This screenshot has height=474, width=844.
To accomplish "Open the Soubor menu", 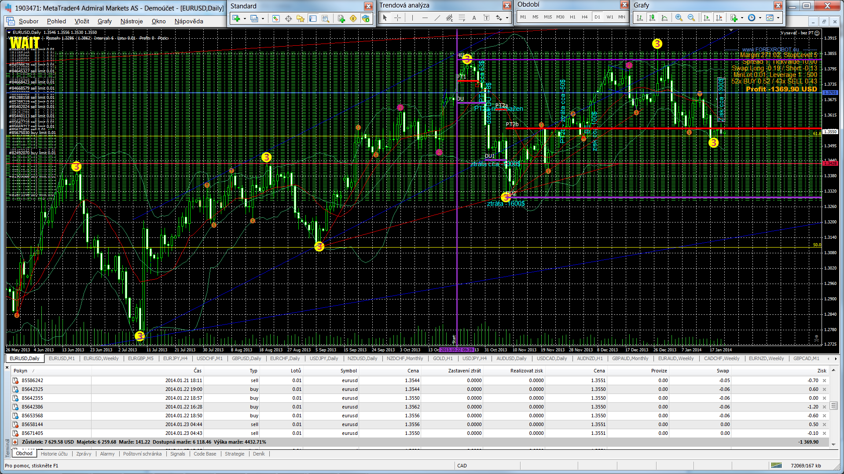I will click(x=29, y=21).
